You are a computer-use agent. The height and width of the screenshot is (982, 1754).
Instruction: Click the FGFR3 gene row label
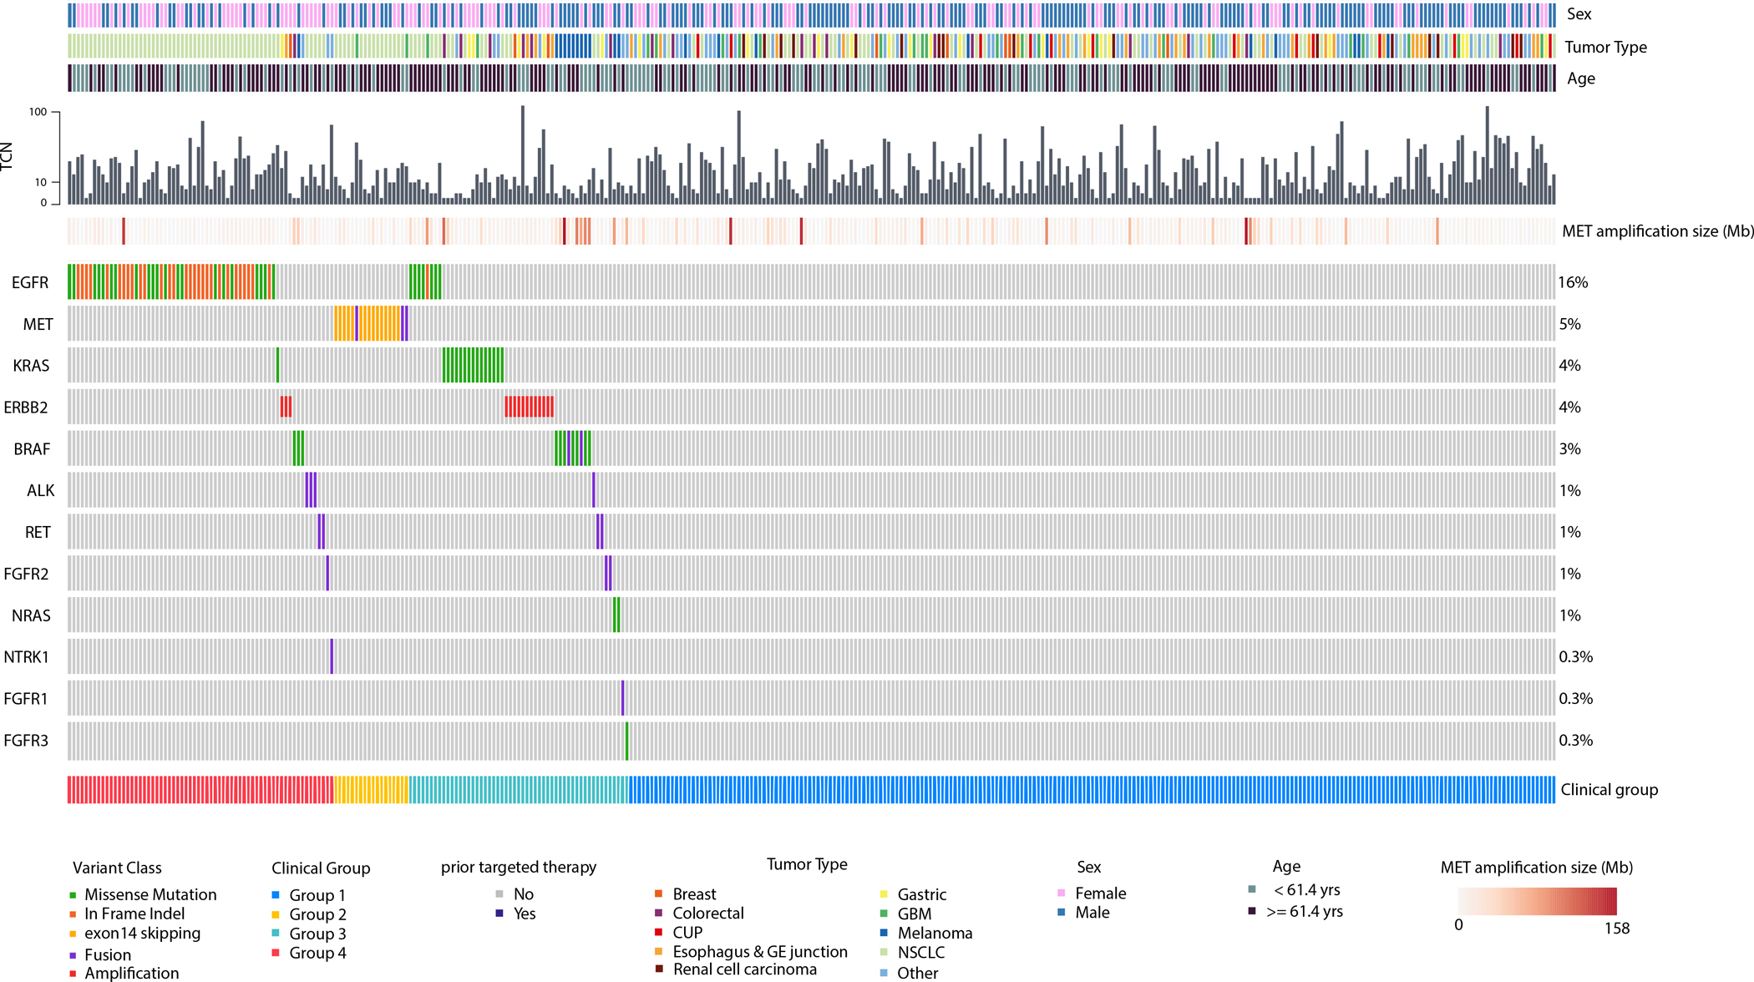[26, 741]
